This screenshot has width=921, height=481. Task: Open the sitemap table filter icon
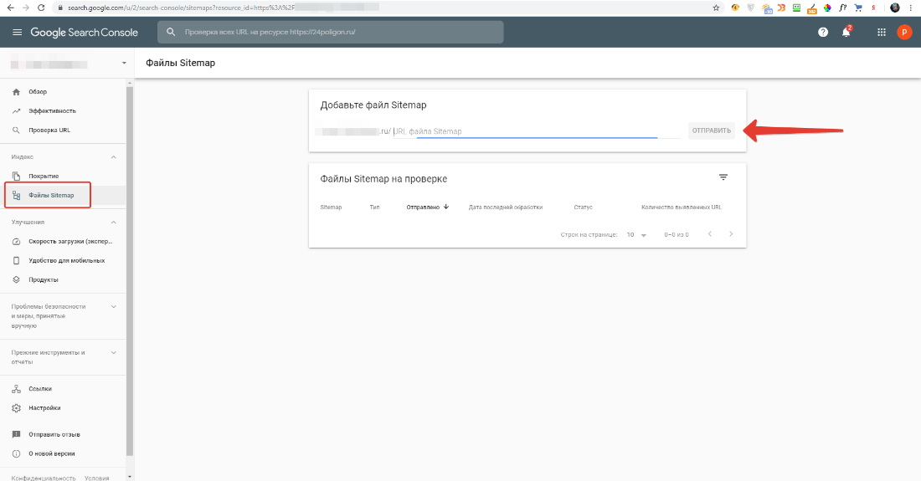[x=723, y=177]
